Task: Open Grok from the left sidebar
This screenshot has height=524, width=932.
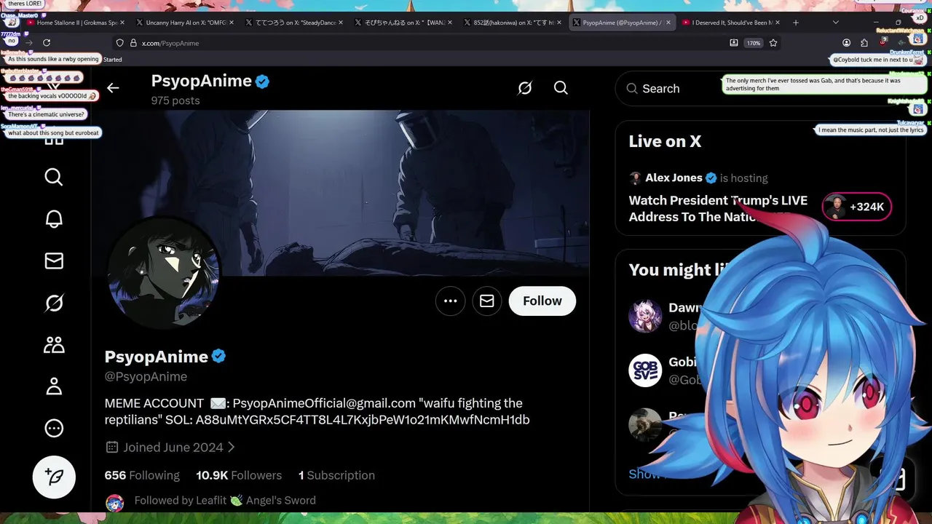Action: (54, 303)
